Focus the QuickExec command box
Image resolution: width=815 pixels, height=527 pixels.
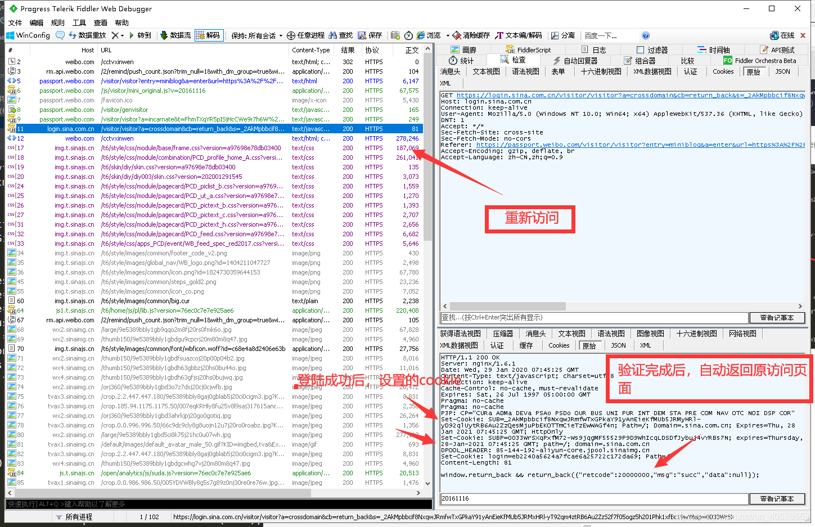[218, 504]
